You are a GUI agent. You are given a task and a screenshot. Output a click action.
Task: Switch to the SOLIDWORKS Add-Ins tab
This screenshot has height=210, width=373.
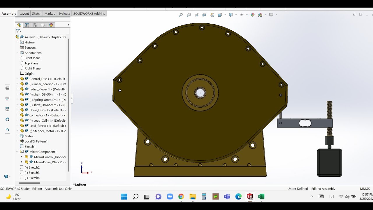89,13
